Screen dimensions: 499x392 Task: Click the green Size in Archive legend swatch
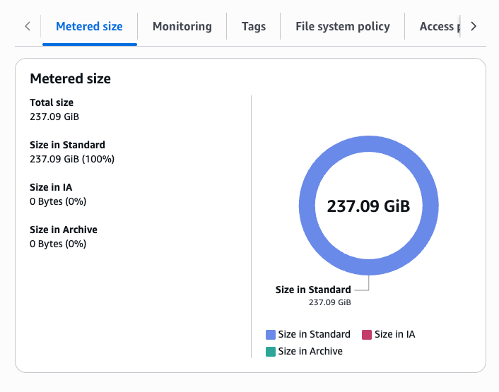tap(271, 352)
